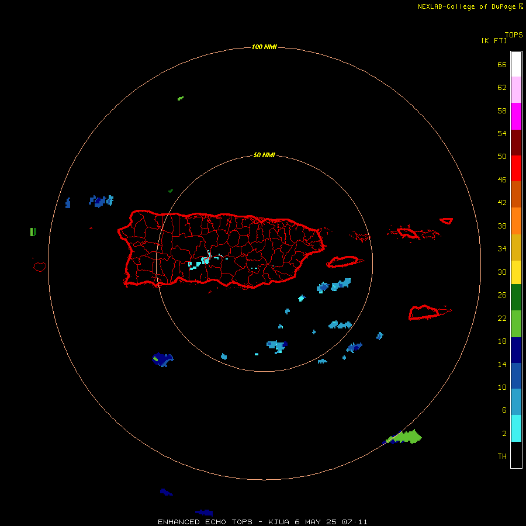526x526 pixels.
Task: Click the small round Mona Island outline
Action: point(40,267)
